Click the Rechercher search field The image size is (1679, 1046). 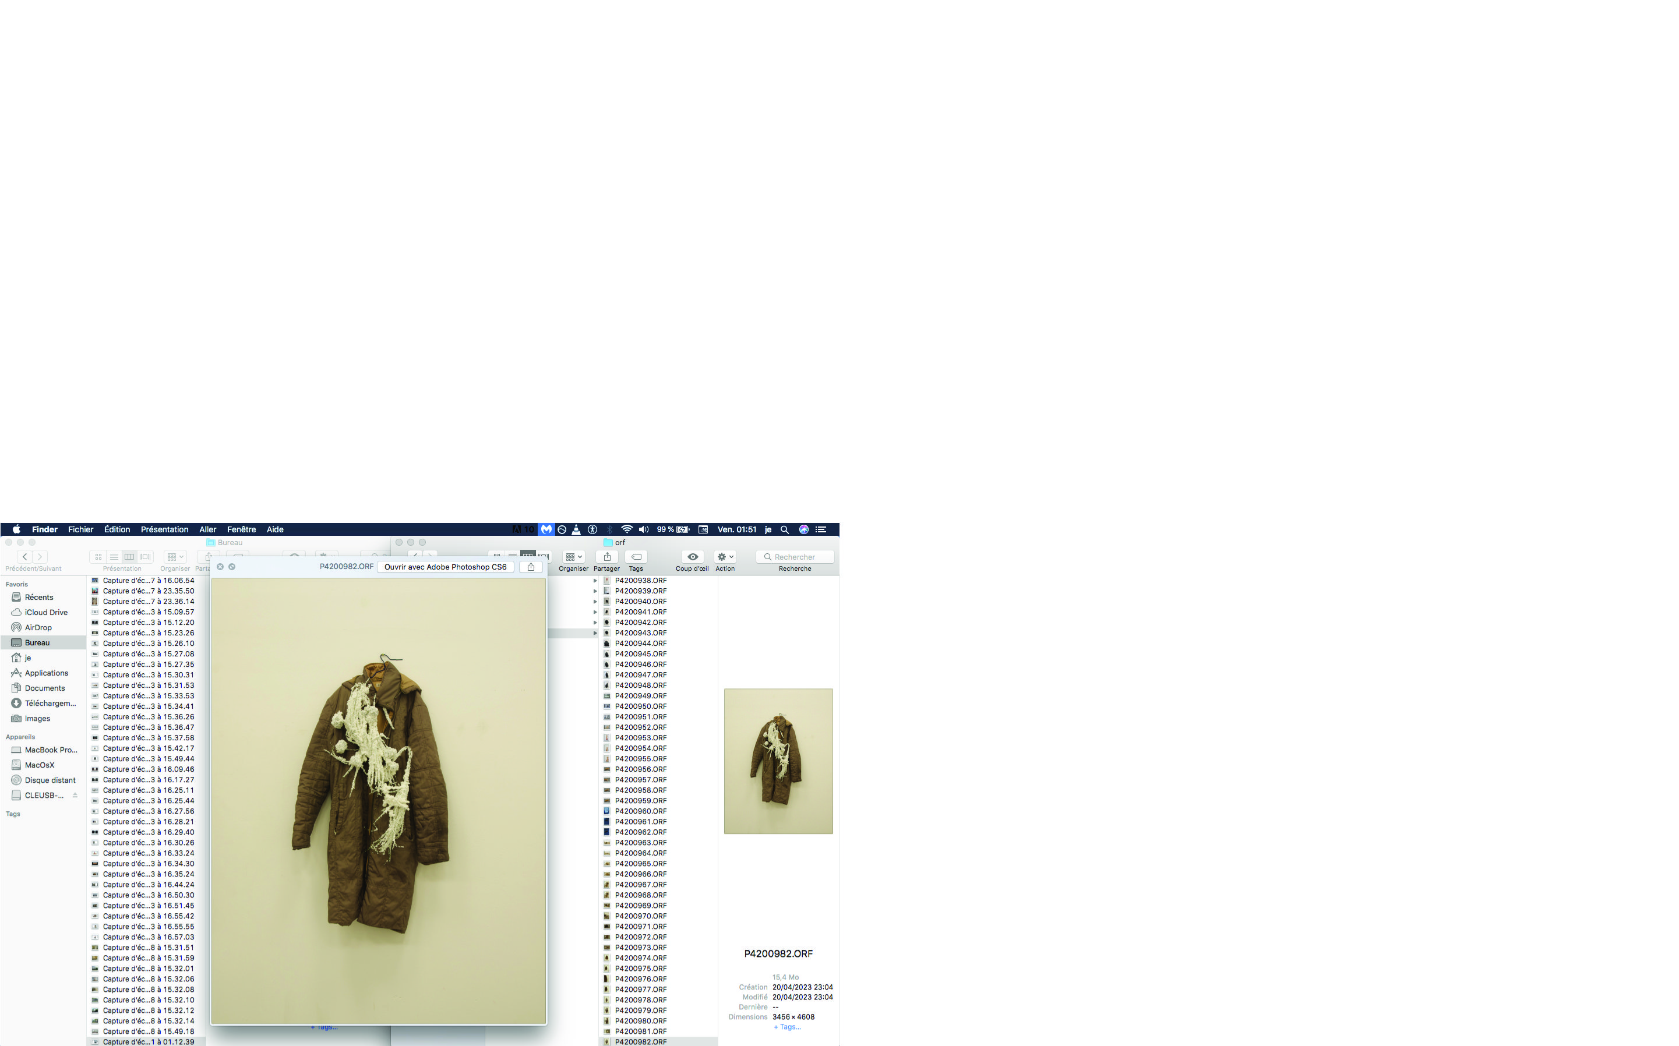[796, 557]
